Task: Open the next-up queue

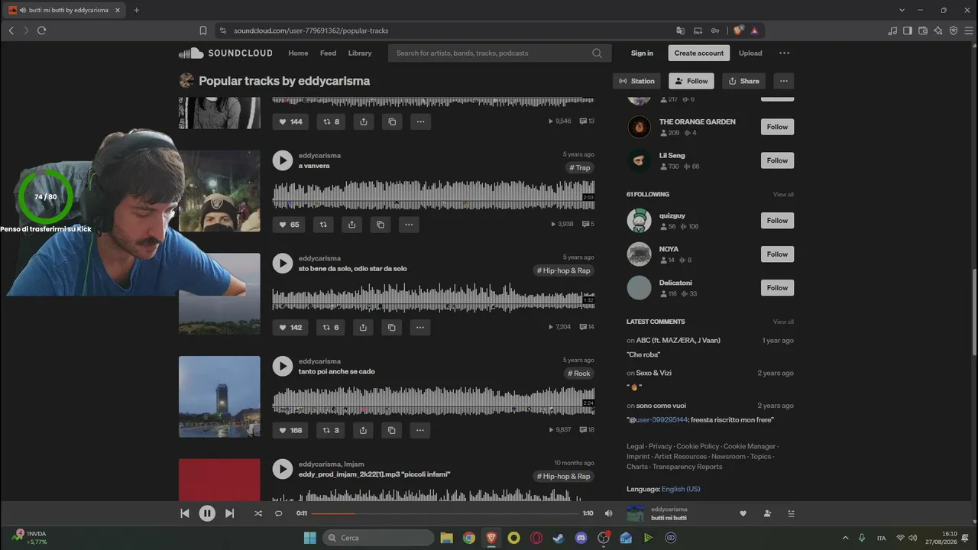Action: click(791, 513)
